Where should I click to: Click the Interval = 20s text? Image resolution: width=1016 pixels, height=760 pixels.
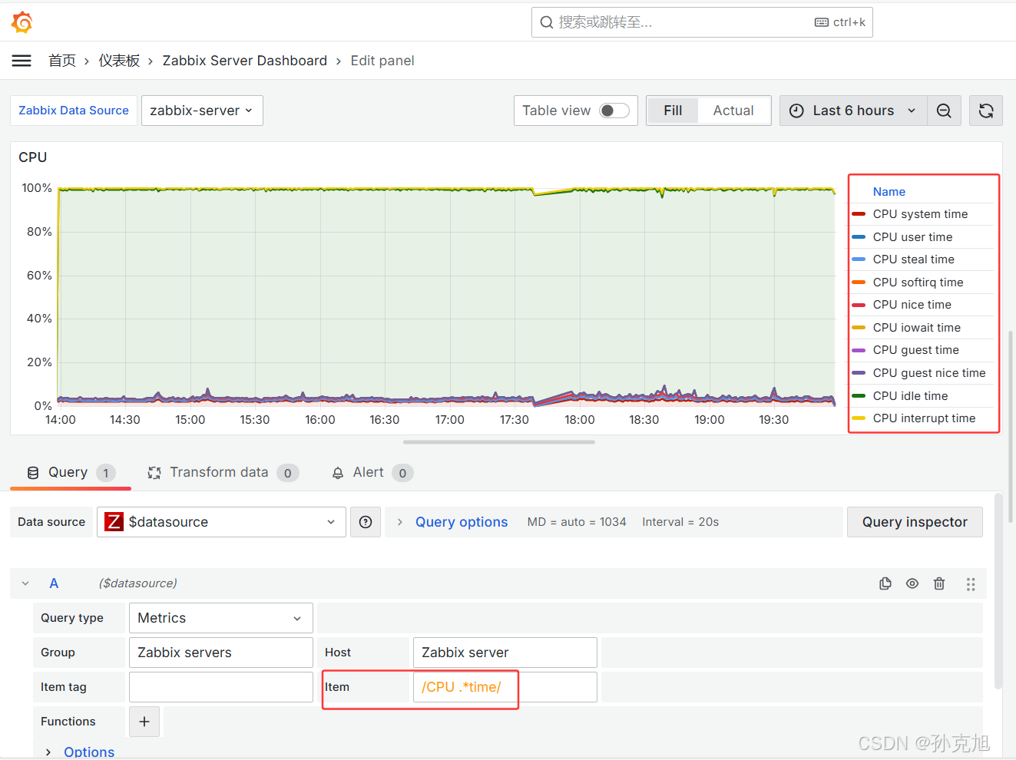(680, 522)
